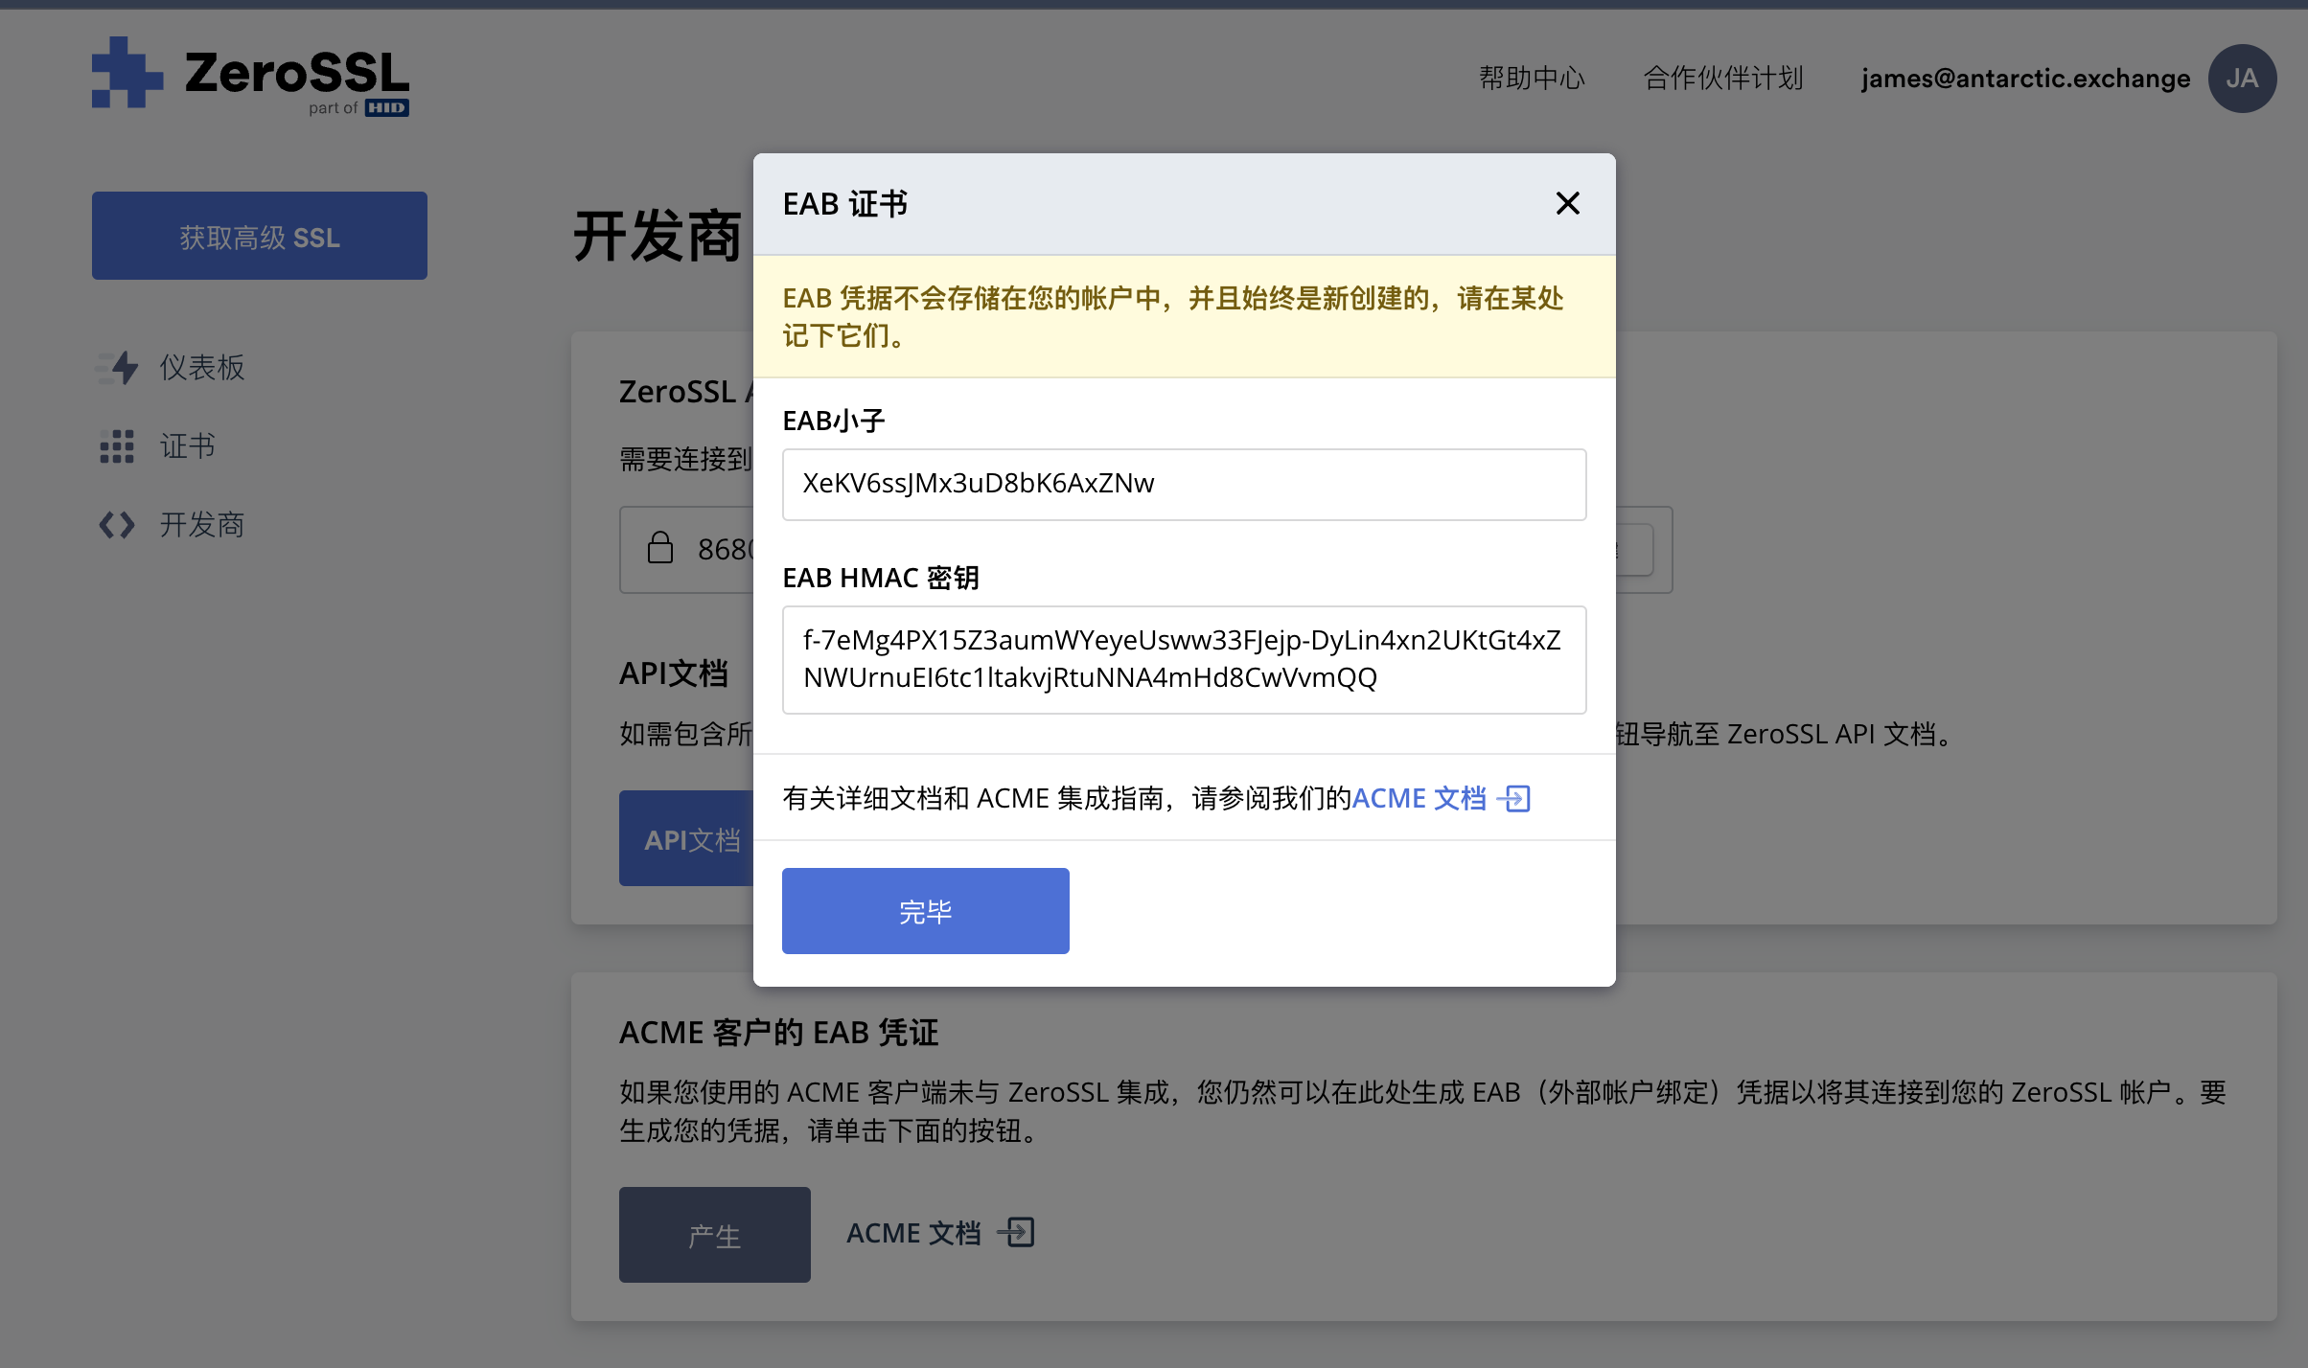This screenshot has width=2308, height=1368.
Task: Open 合作伙伴计划 in top navigation
Action: (1723, 78)
